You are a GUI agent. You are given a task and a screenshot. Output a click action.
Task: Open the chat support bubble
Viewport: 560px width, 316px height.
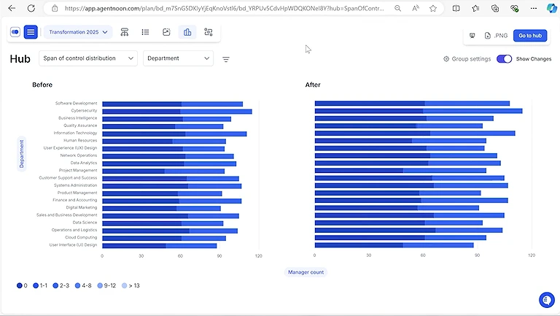[546, 299]
